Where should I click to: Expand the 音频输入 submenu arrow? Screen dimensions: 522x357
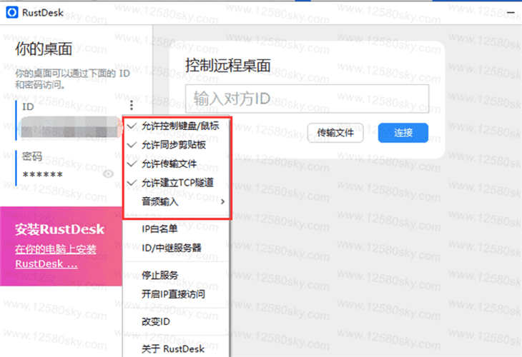[x=222, y=202]
